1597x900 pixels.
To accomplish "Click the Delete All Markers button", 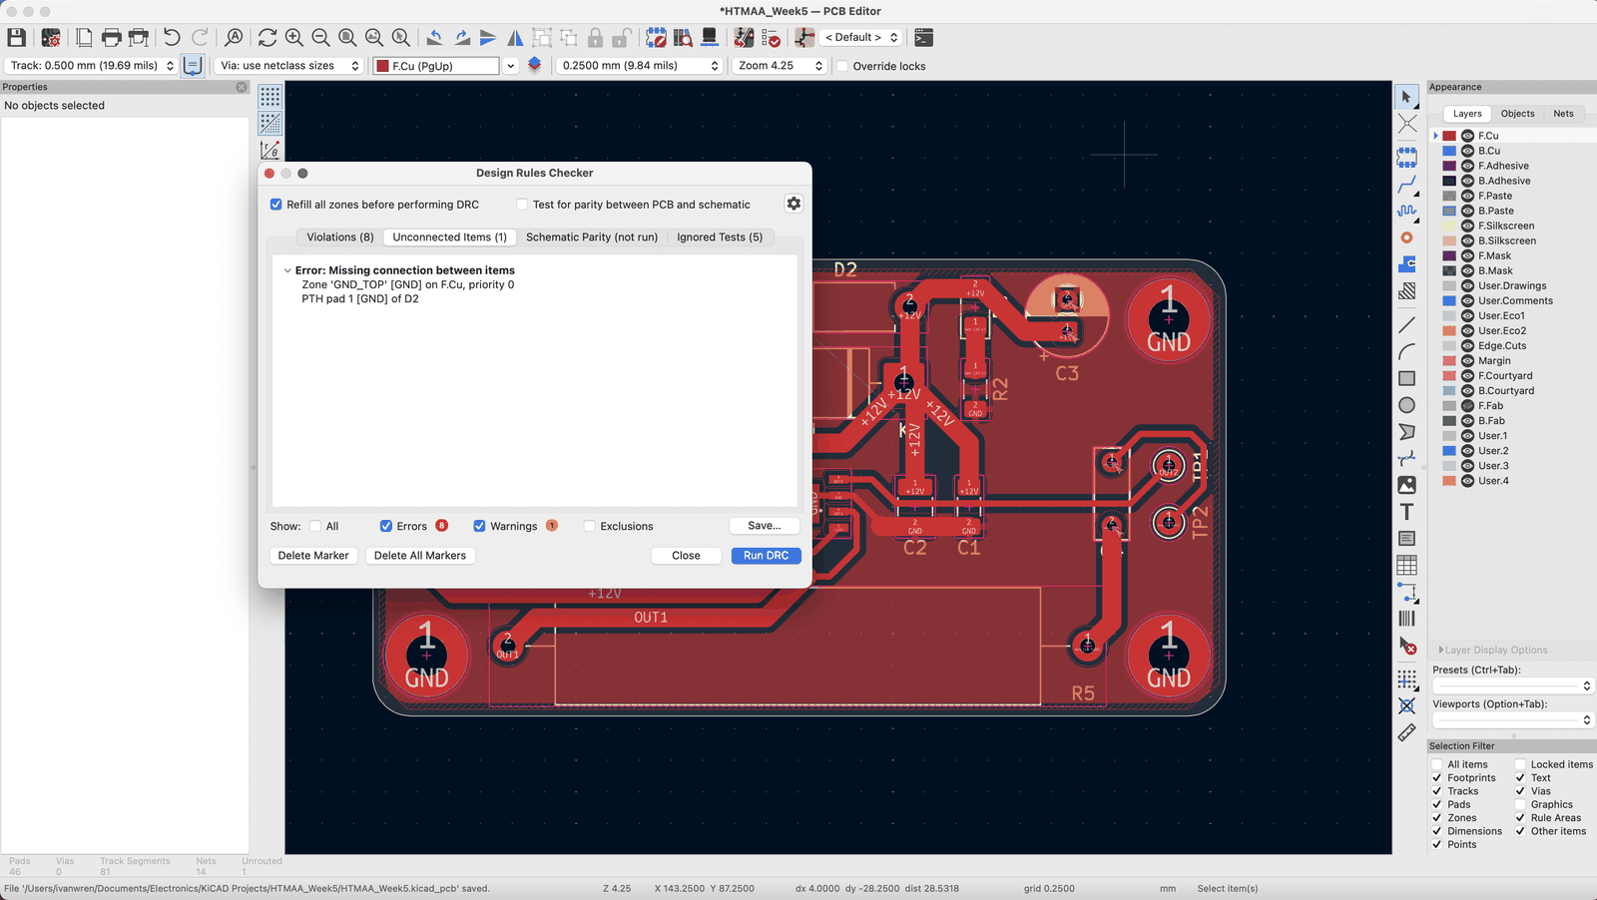I will (420, 556).
